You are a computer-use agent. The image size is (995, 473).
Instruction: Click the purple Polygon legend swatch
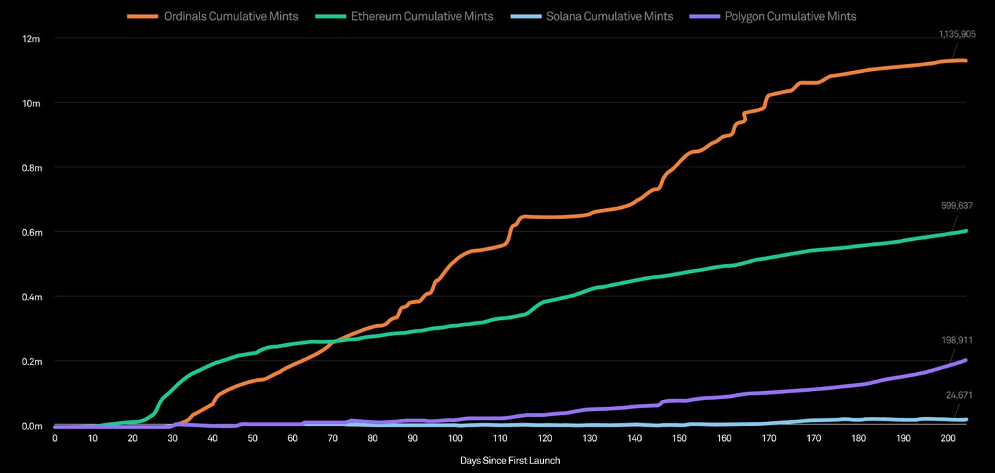704,16
